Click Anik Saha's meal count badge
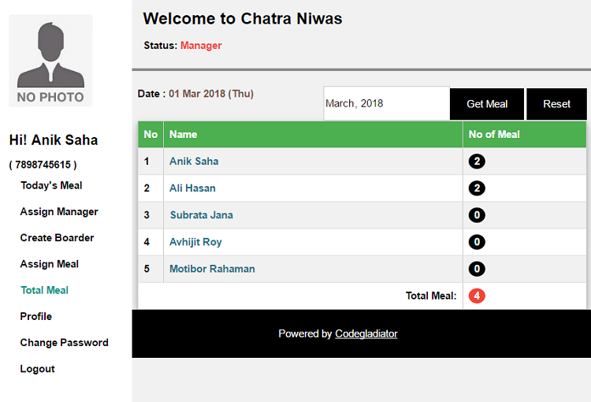Screen dimensions: 591x402 pos(477,162)
